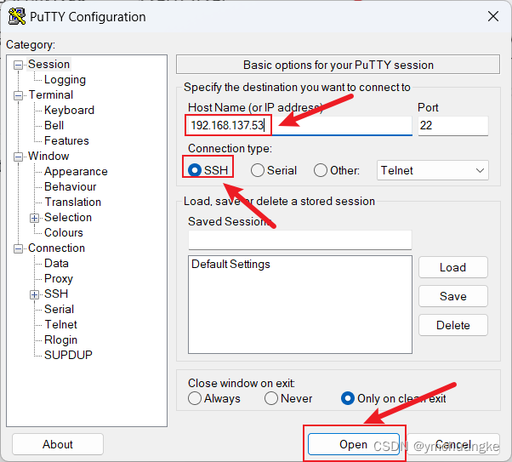Click the Open button to connect
512x462 pixels.
click(x=354, y=444)
